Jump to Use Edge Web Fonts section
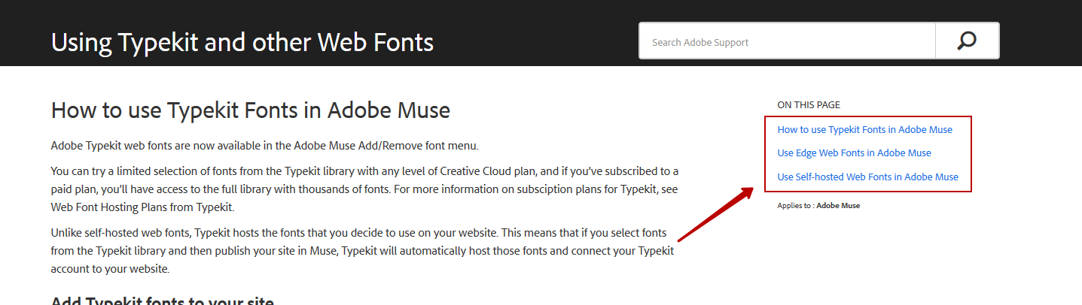1082x305 pixels. pos(854,152)
